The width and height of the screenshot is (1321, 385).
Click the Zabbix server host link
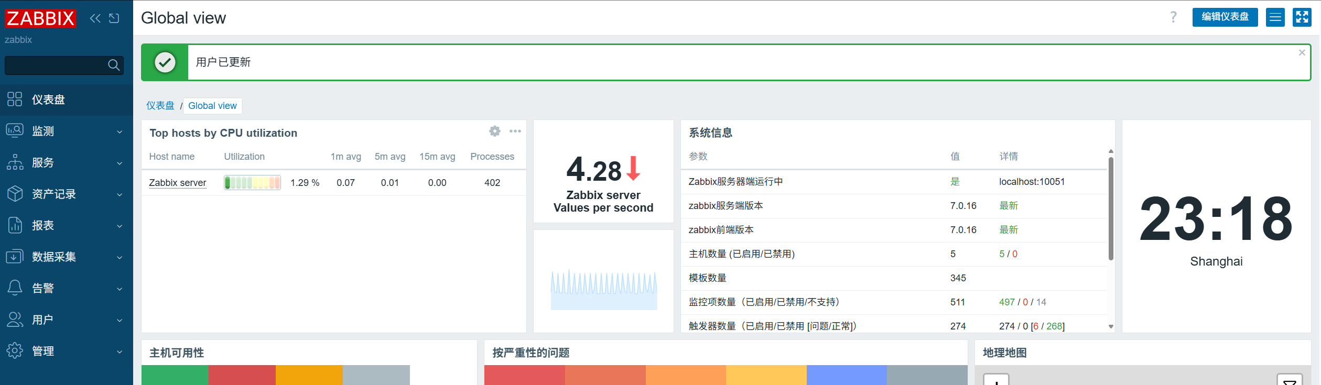[178, 183]
